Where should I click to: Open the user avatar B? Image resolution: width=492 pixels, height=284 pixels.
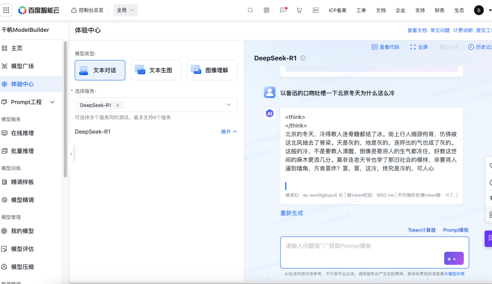click(x=478, y=10)
